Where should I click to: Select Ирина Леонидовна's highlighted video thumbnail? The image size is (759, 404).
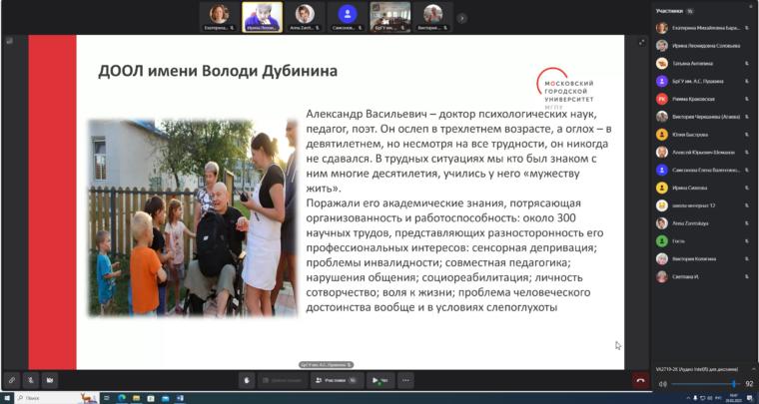pos(263,15)
